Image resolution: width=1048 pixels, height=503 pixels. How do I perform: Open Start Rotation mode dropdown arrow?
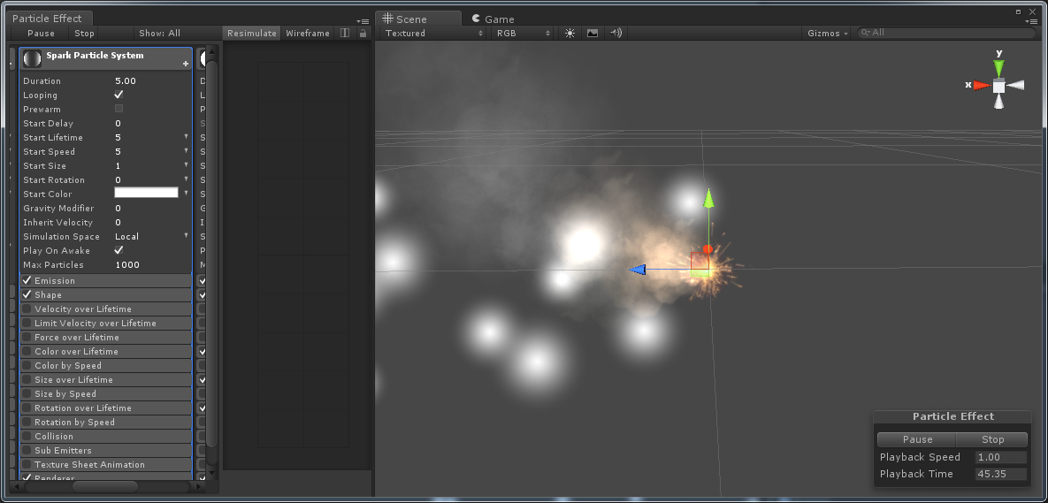[187, 179]
